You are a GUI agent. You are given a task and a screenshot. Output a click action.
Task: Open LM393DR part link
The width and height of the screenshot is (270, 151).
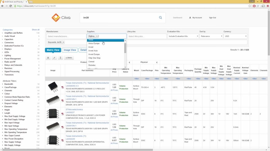pos(70,139)
